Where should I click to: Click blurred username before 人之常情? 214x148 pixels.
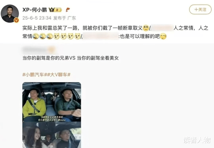pos(162,28)
